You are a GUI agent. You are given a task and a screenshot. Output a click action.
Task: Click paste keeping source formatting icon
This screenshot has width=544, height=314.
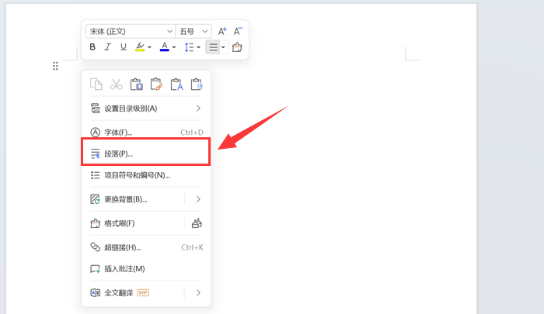pyautogui.click(x=156, y=85)
